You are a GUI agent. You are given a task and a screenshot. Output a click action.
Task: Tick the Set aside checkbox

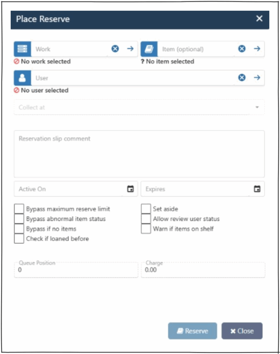coord(146,209)
